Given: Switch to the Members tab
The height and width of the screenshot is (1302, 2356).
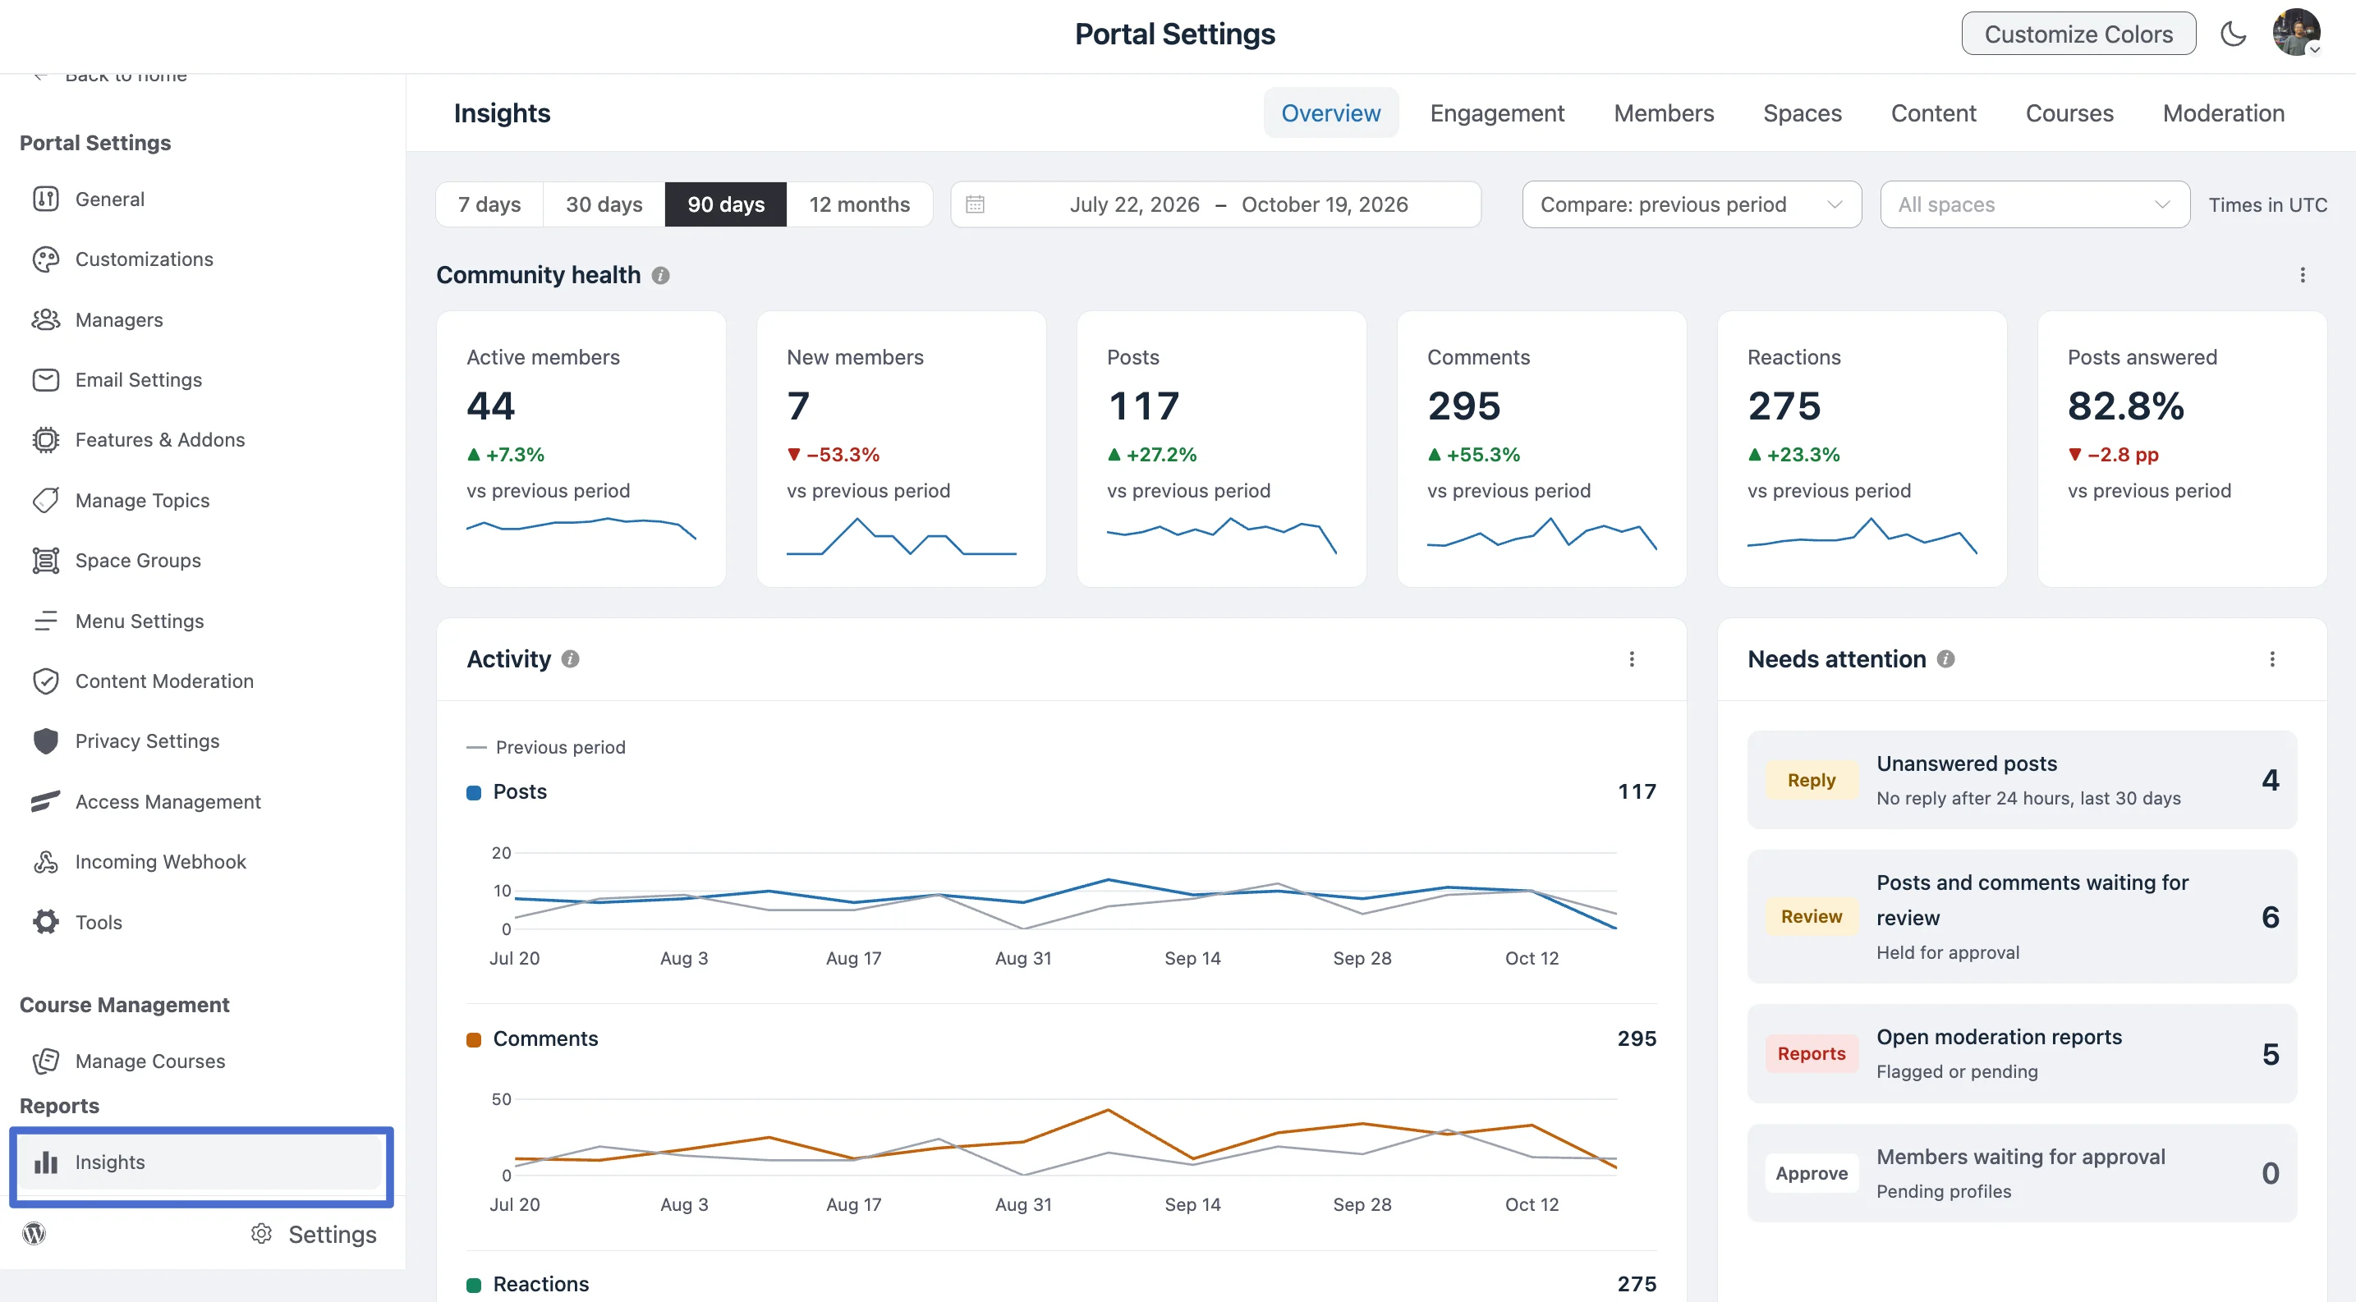Looking at the screenshot, I should click(1664, 113).
